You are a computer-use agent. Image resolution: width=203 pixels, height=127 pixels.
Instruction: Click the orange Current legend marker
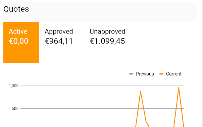pos(161,74)
